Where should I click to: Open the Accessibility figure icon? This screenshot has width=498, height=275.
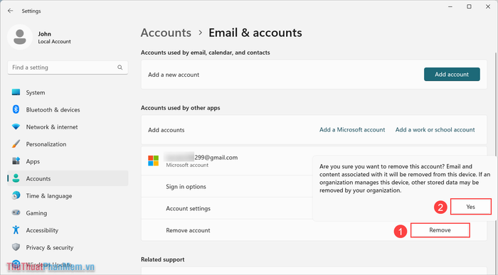[x=16, y=230]
